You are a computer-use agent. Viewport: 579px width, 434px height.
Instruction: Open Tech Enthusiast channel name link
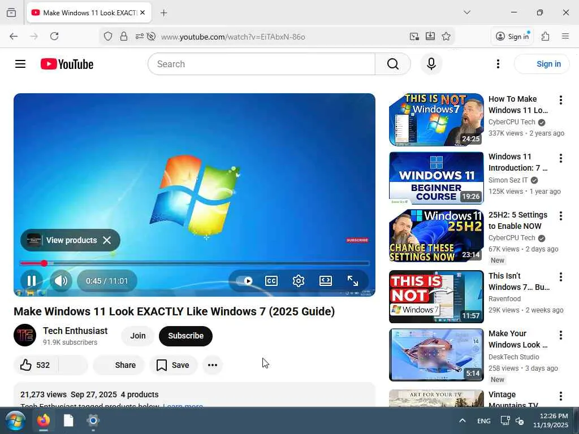click(x=75, y=331)
